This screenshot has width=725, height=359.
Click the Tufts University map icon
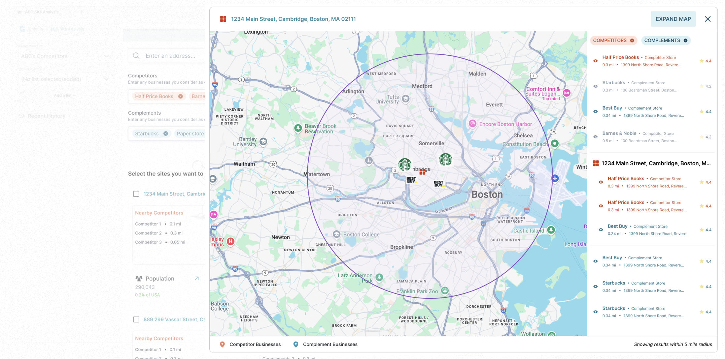[x=406, y=98]
